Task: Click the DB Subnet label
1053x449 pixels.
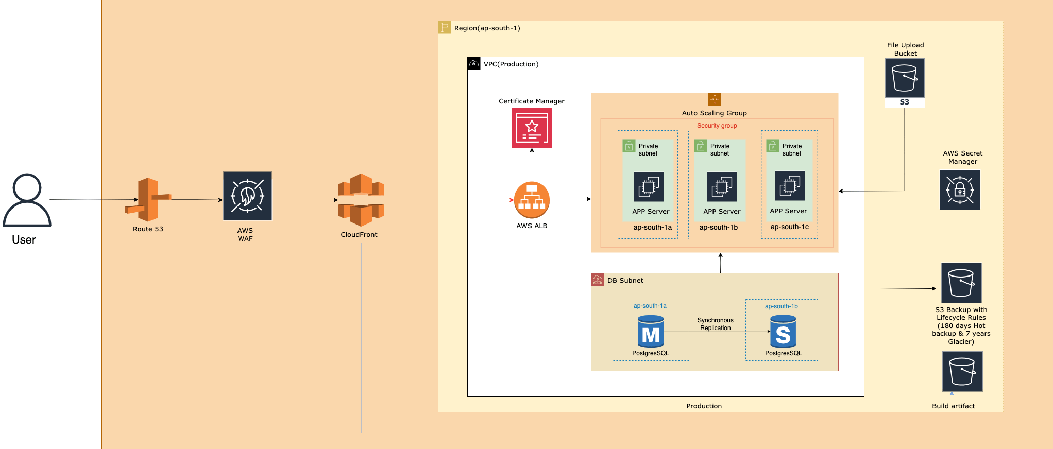Action: pyautogui.click(x=625, y=280)
